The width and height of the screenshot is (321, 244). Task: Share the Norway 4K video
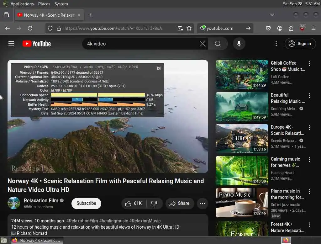[x=180, y=204]
